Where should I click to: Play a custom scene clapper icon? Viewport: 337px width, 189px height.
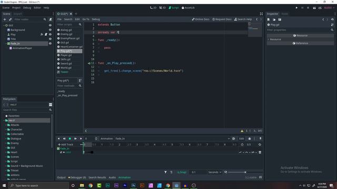(x=320, y=8)
